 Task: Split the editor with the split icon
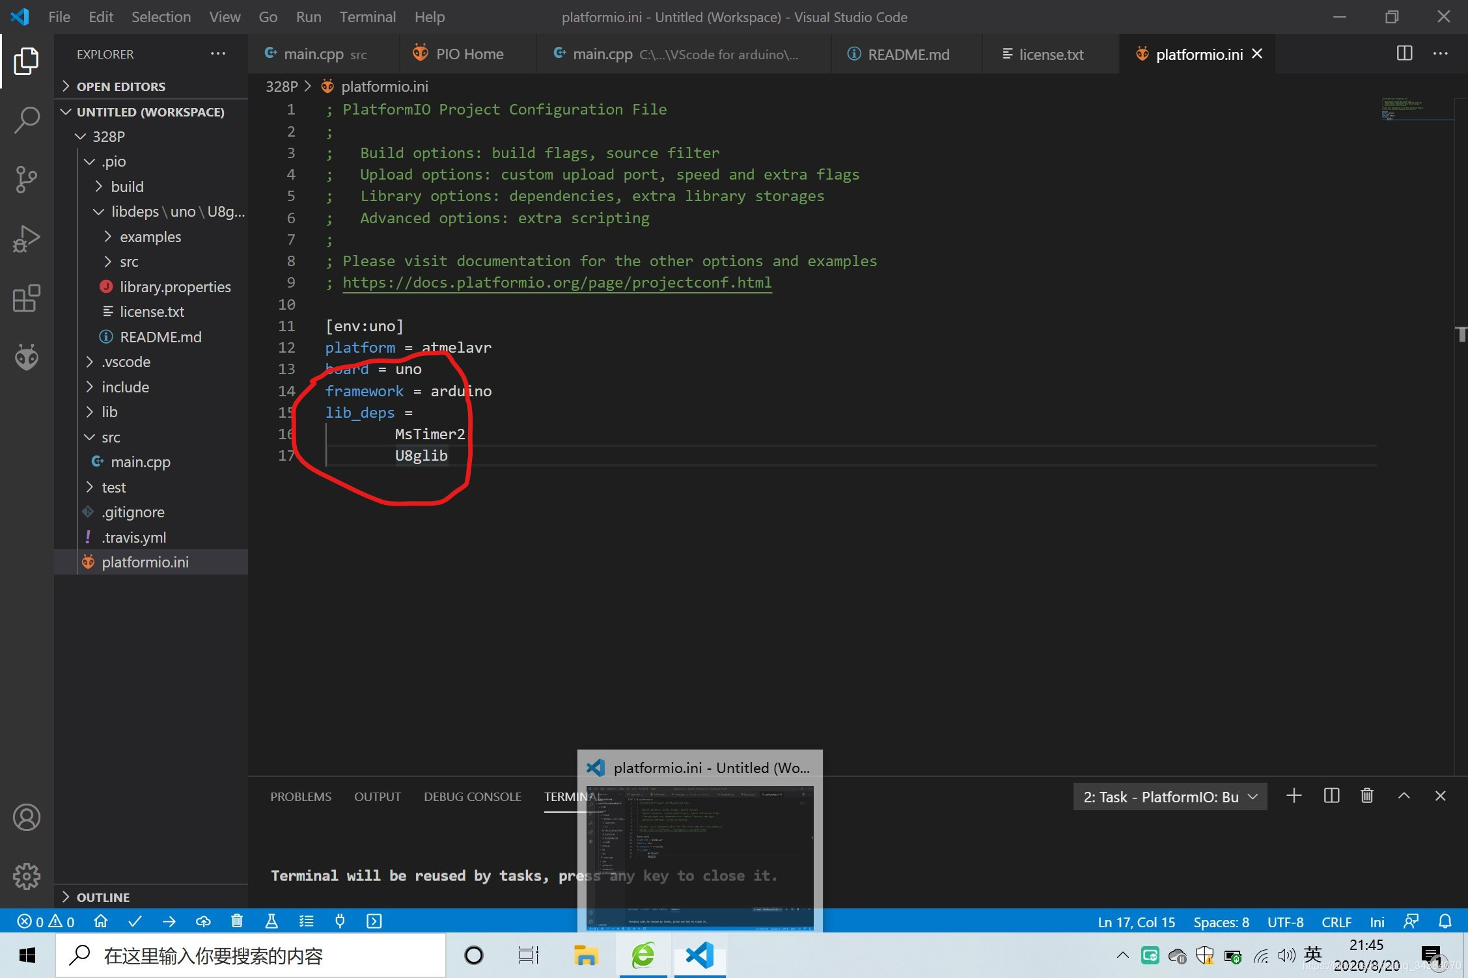tap(1404, 53)
